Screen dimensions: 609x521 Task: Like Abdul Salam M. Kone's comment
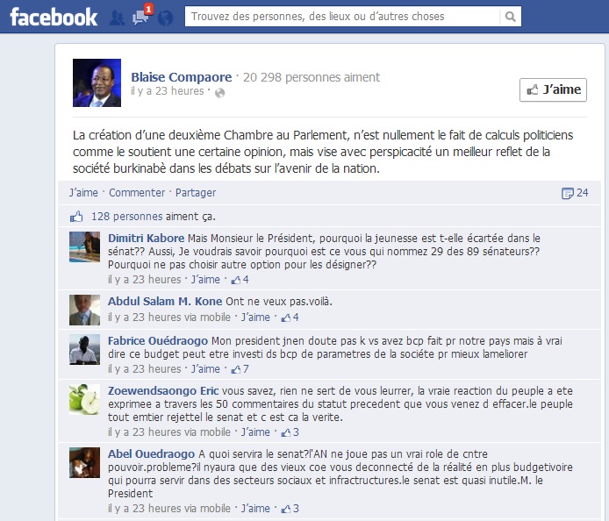click(x=255, y=318)
